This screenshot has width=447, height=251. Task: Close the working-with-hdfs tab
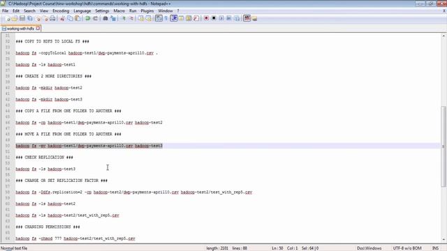[x=38, y=29]
